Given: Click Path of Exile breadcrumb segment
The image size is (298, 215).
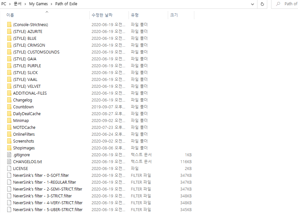Looking at the screenshot, I should pos(66,4).
